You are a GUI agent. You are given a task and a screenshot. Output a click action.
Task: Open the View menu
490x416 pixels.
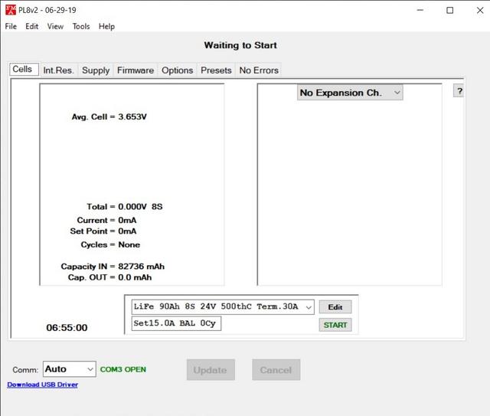pos(55,26)
